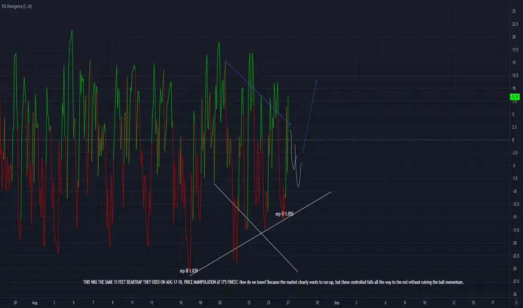Click the 11 date label on the time axis
Screen dimensions: 523x308
click(132, 302)
